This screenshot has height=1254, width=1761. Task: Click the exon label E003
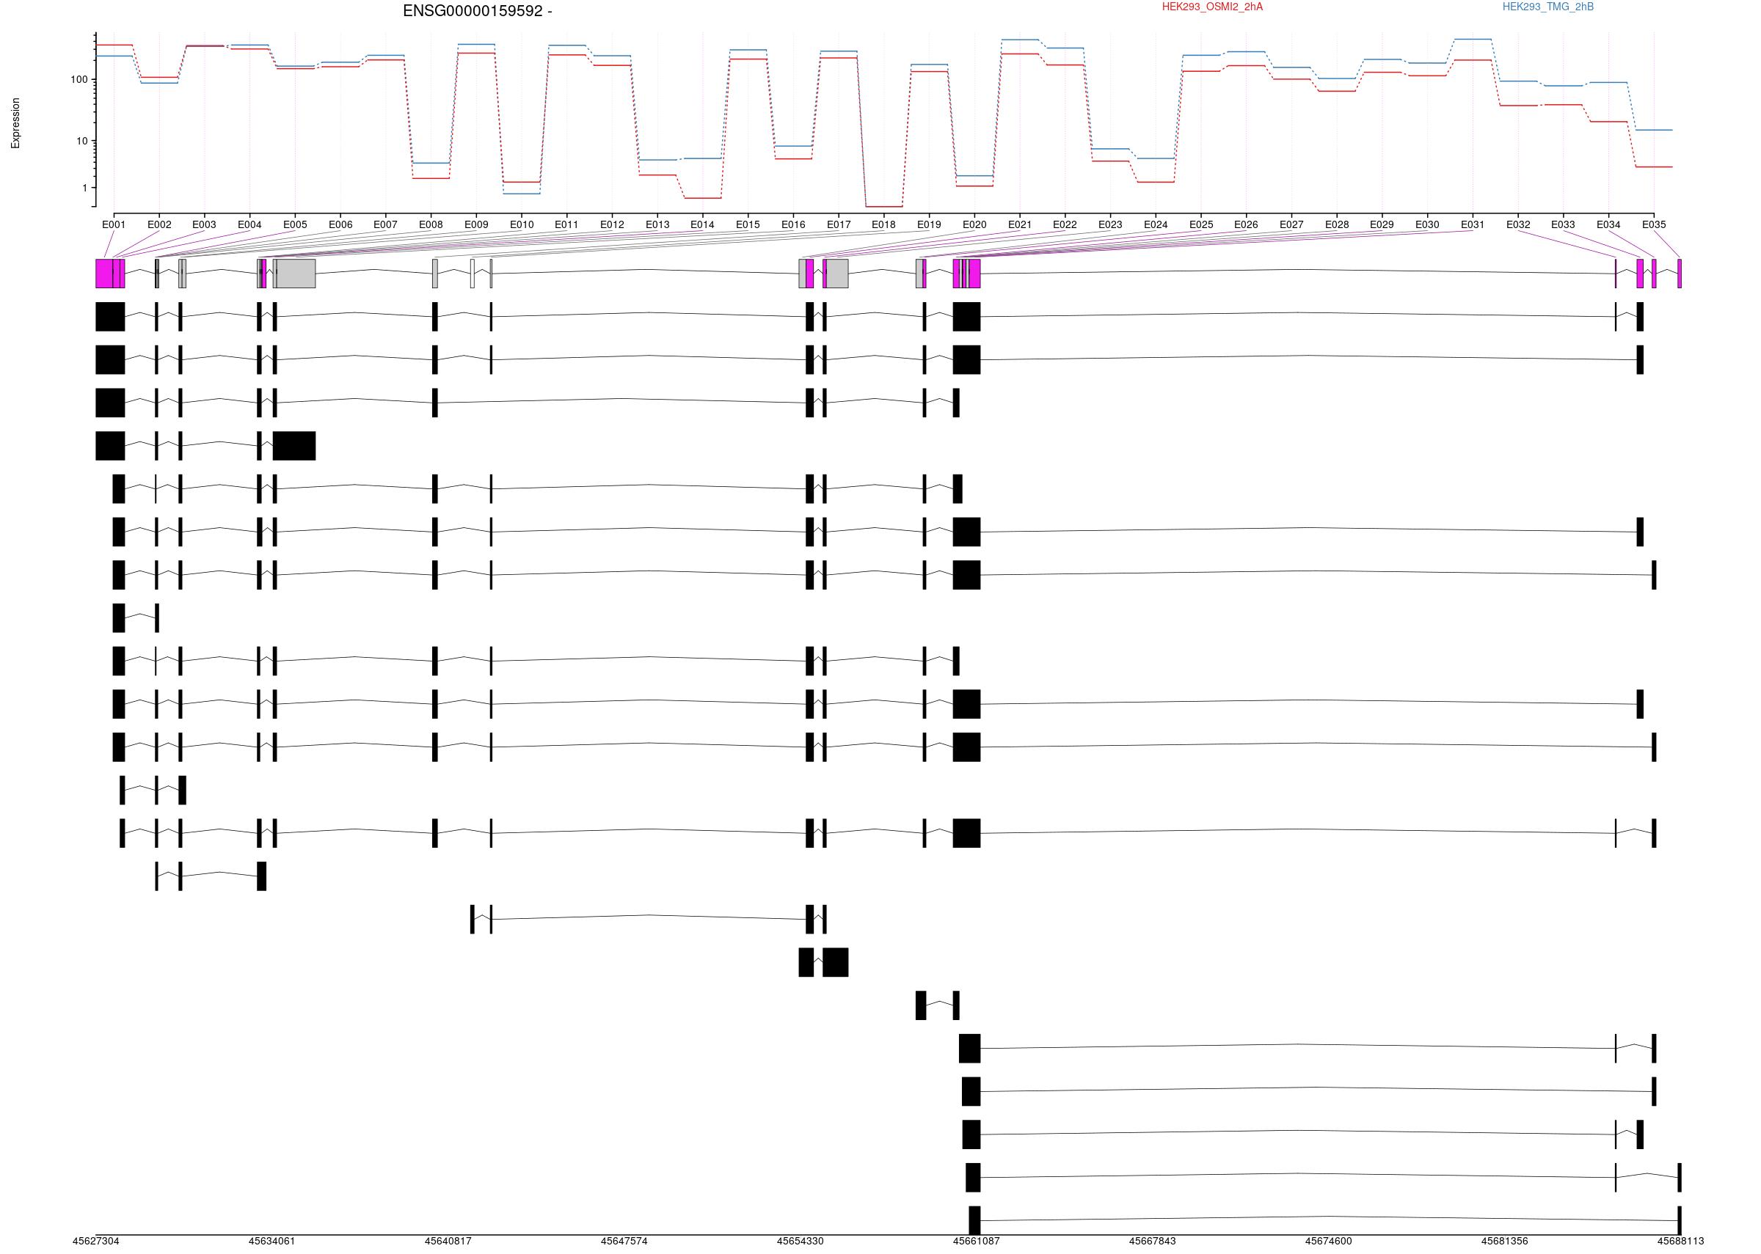204,224
